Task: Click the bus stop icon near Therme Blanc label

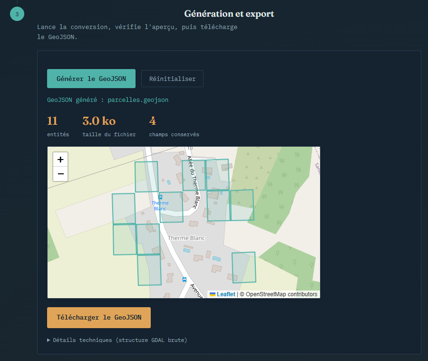Action: pyautogui.click(x=161, y=197)
